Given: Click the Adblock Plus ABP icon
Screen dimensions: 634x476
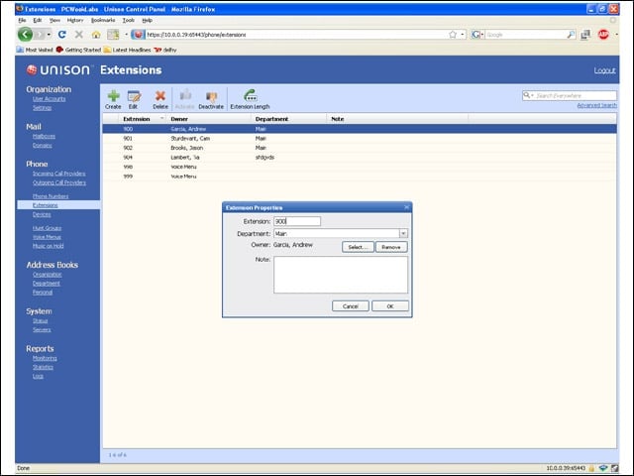Looking at the screenshot, I should (x=603, y=35).
